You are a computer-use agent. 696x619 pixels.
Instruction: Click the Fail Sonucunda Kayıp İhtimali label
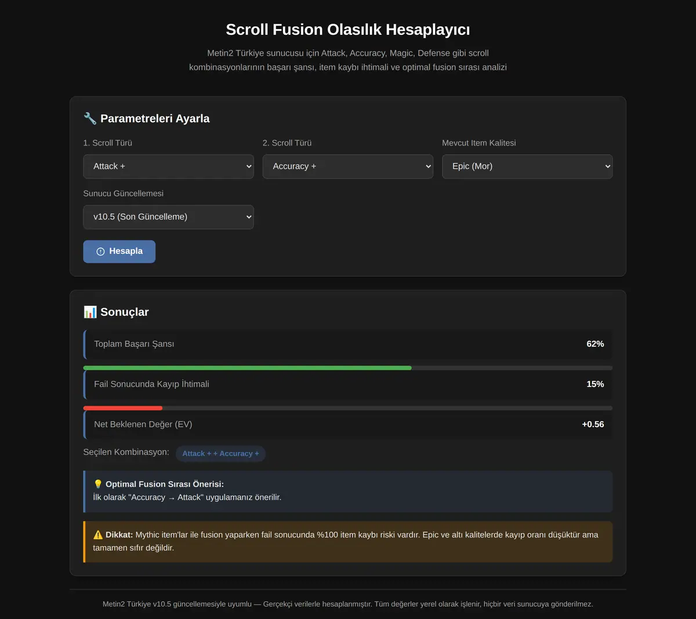(151, 384)
